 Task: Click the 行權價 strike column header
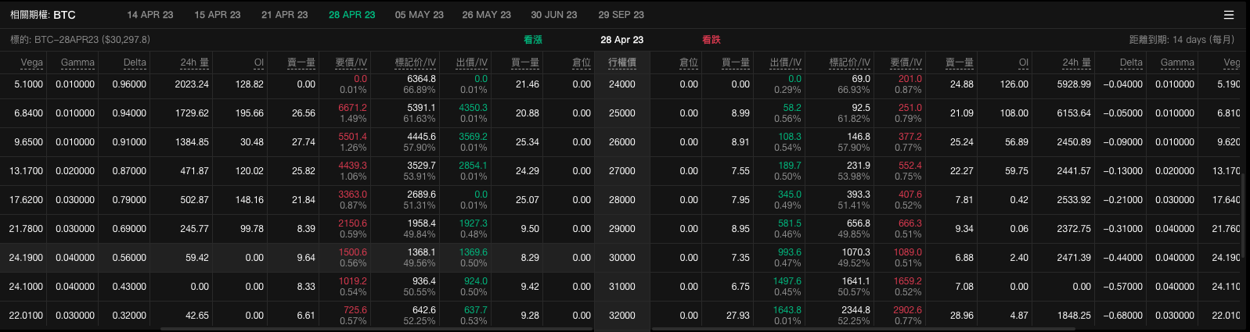coord(622,62)
